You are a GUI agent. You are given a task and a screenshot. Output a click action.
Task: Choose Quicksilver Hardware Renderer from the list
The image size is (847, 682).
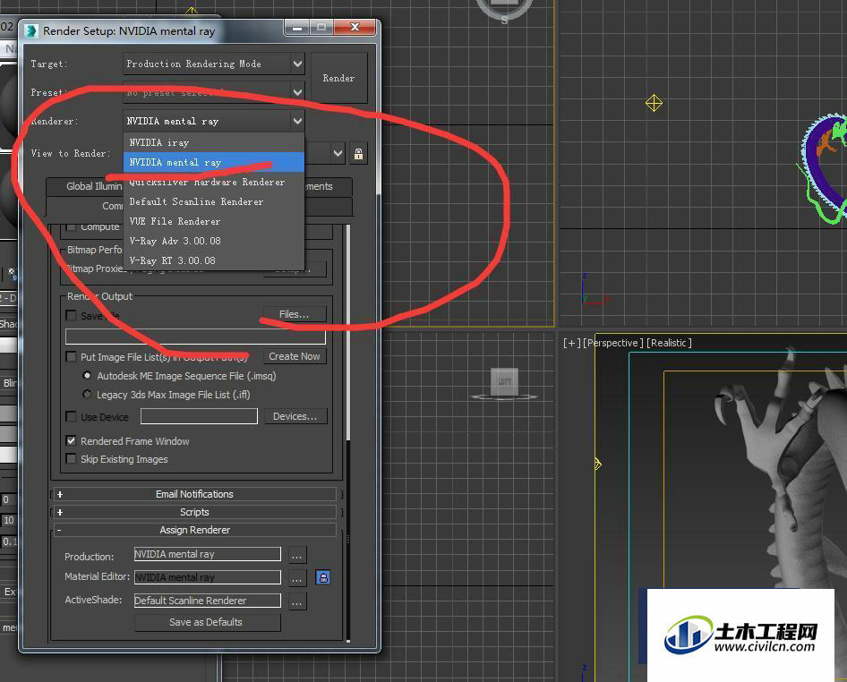(214, 182)
